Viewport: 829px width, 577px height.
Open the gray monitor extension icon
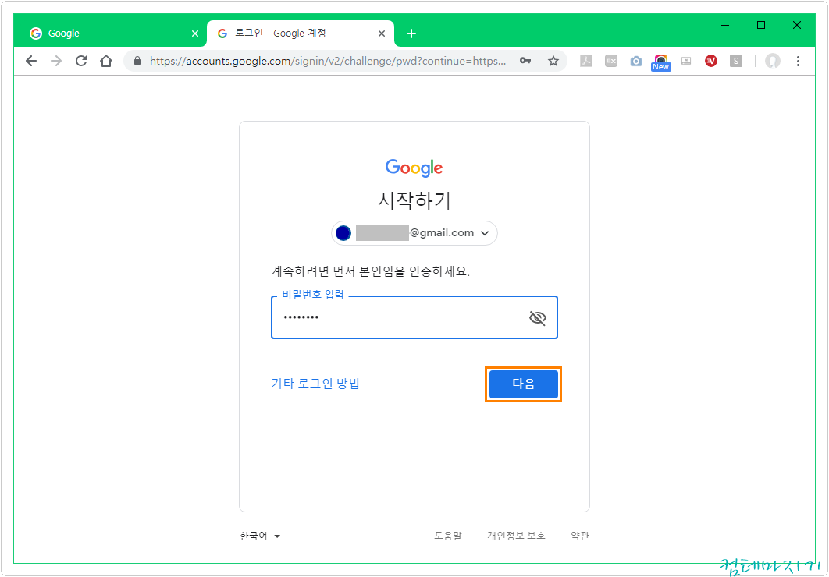pos(686,62)
